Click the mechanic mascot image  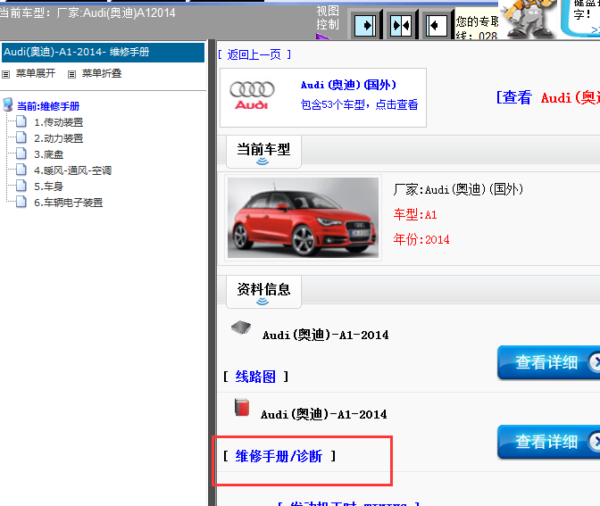pos(530,19)
